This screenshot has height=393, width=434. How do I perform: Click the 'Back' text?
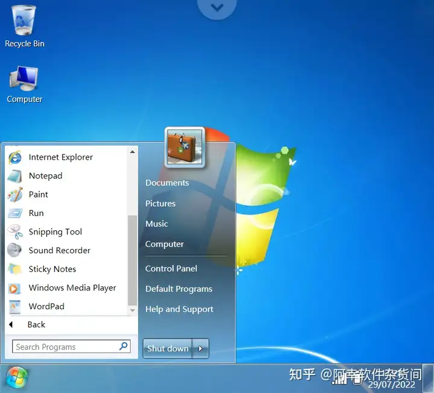pyautogui.click(x=36, y=324)
